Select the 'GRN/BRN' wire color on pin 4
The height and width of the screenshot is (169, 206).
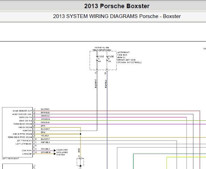pos(45,119)
